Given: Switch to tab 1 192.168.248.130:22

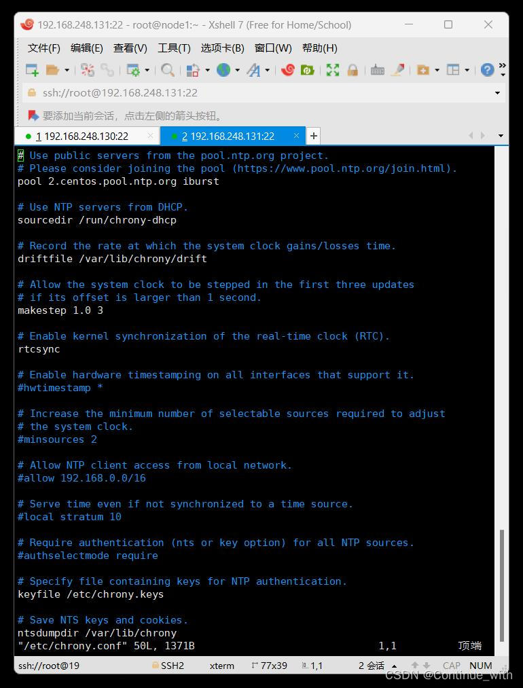Looking at the screenshot, I should [82, 136].
